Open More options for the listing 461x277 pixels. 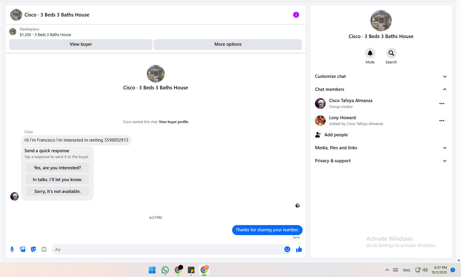click(x=228, y=44)
